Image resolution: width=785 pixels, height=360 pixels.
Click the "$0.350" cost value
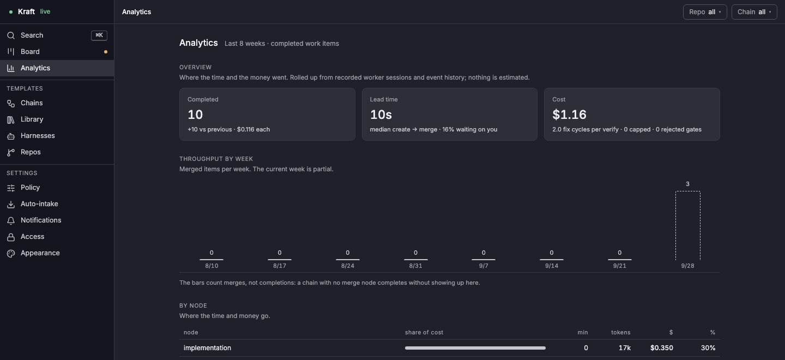point(662,348)
